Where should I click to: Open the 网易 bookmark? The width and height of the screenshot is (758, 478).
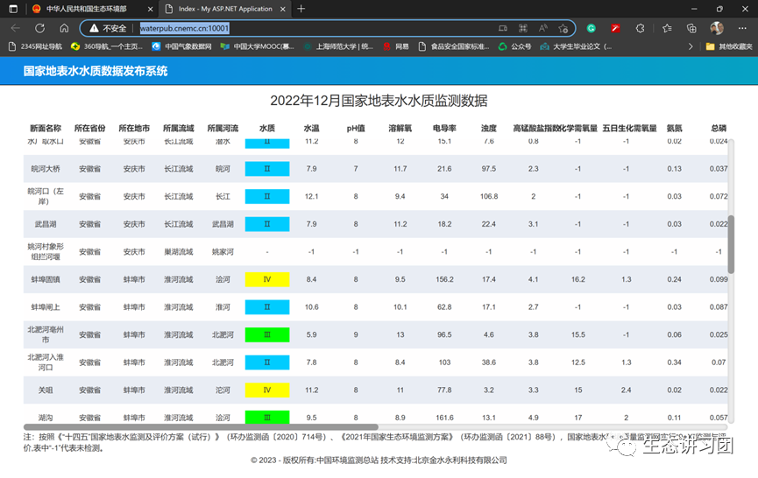click(396, 46)
